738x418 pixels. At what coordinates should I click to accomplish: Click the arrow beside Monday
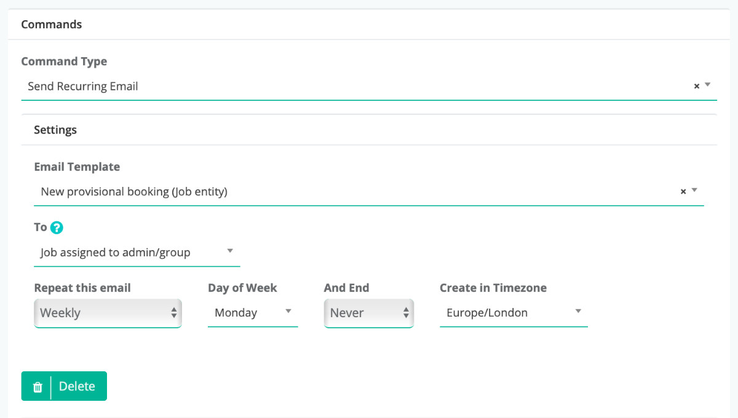coord(288,312)
